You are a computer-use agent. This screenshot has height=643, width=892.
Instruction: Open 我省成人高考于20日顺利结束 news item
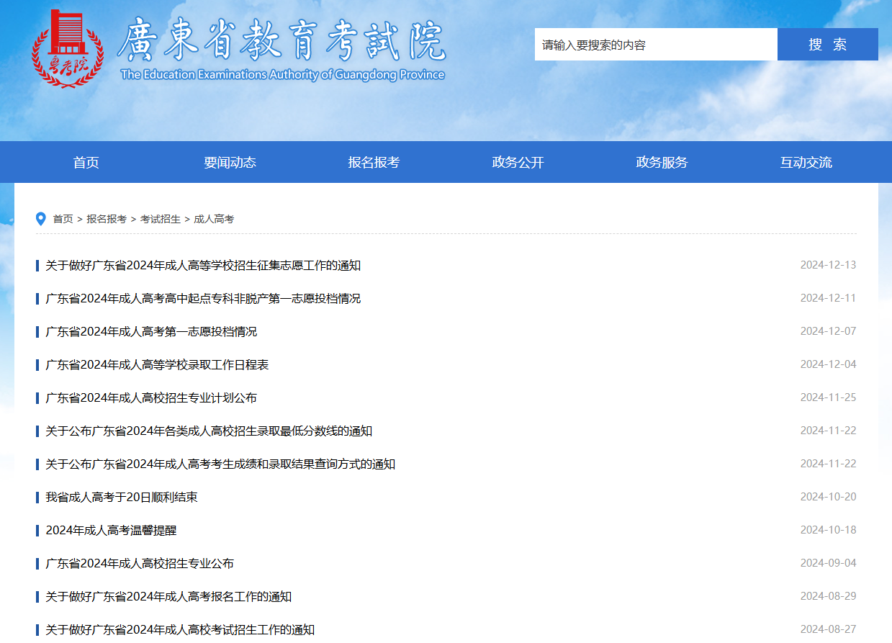click(x=122, y=498)
